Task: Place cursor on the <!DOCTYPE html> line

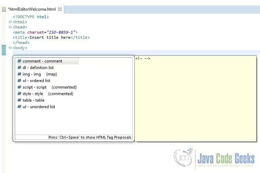Action: (x=31, y=17)
